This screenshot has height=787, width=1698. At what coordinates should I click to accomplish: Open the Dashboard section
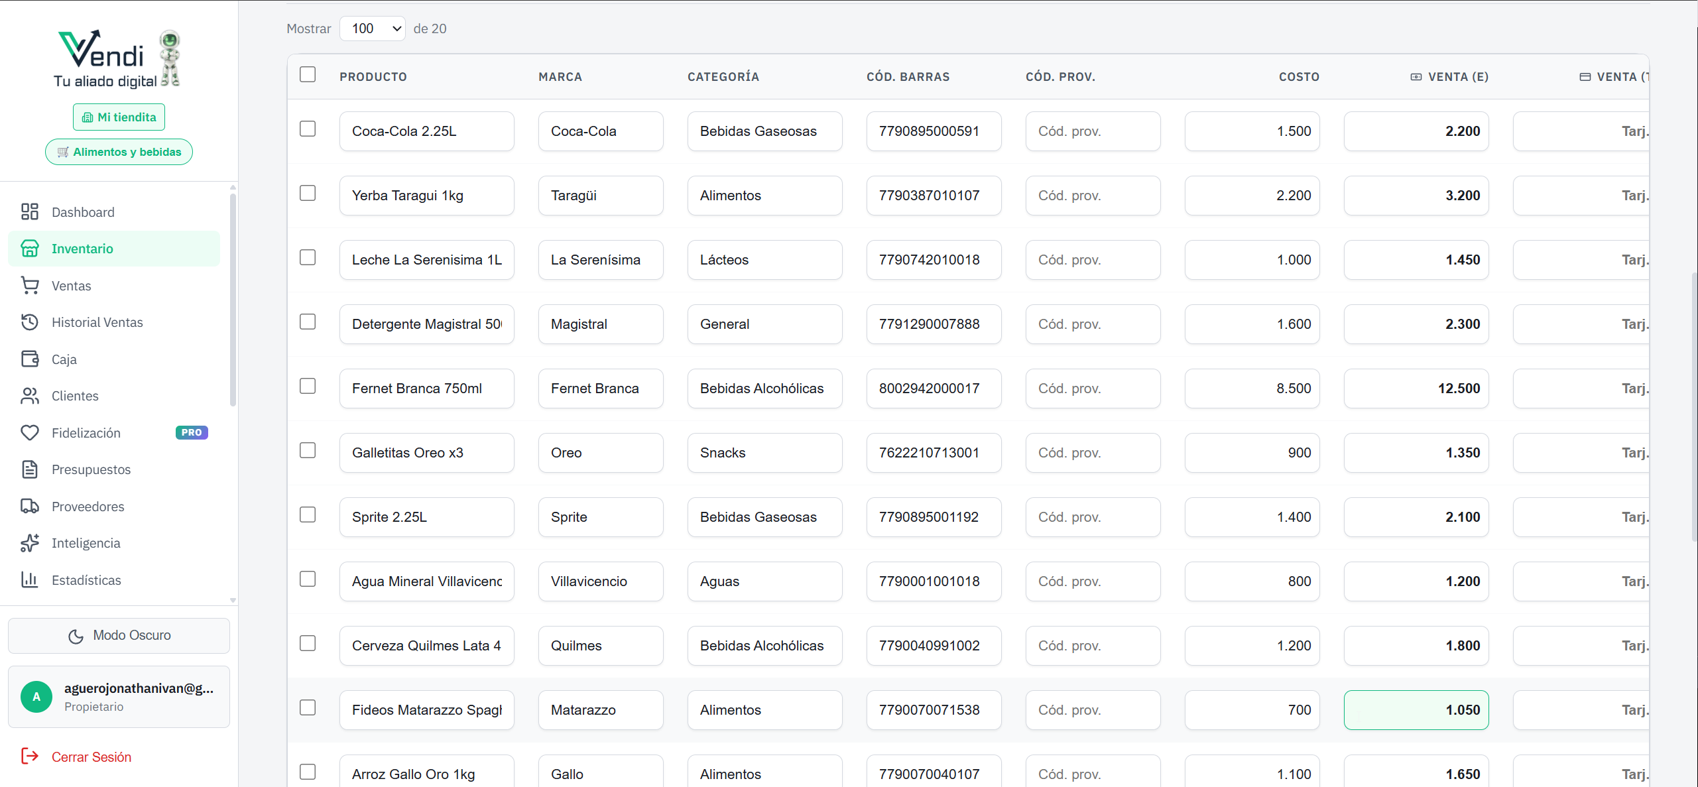click(83, 212)
